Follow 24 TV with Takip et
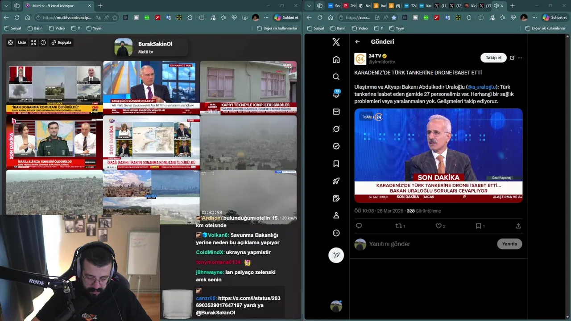Screen dimensions: 571x321 (x=493, y=58)
